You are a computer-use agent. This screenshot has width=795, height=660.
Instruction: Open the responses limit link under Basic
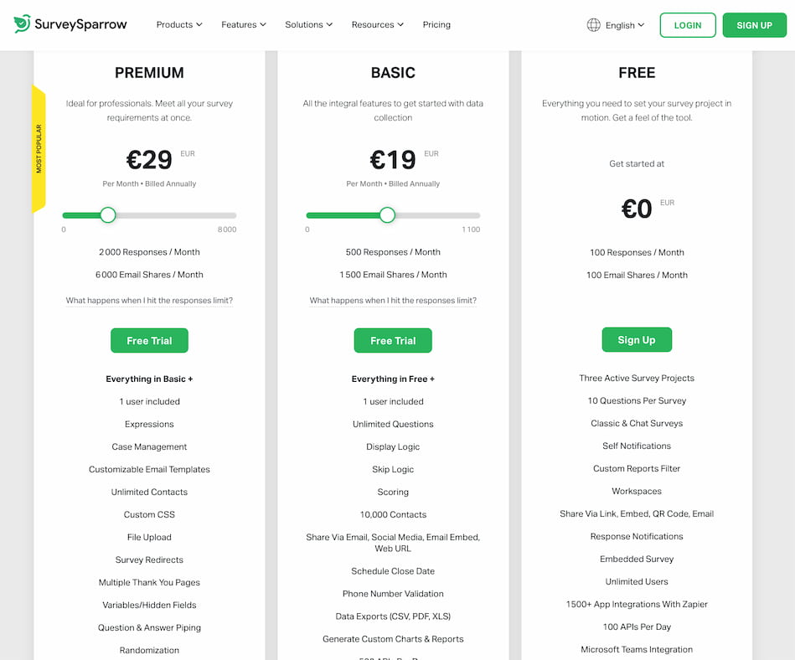click(393, 300)
